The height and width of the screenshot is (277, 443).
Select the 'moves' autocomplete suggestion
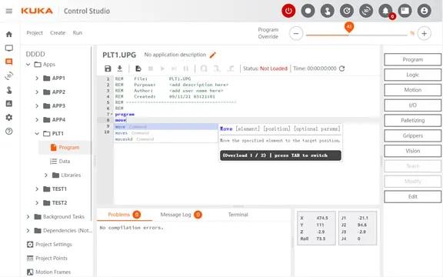166,133
